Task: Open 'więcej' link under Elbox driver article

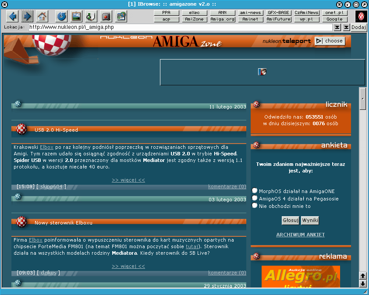Action: click(x=128, y=266)
